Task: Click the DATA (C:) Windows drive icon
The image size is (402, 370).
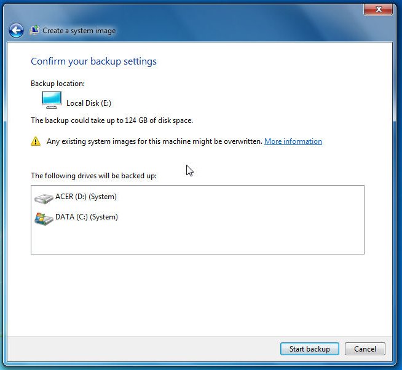Action: click(x=43, y=218)
